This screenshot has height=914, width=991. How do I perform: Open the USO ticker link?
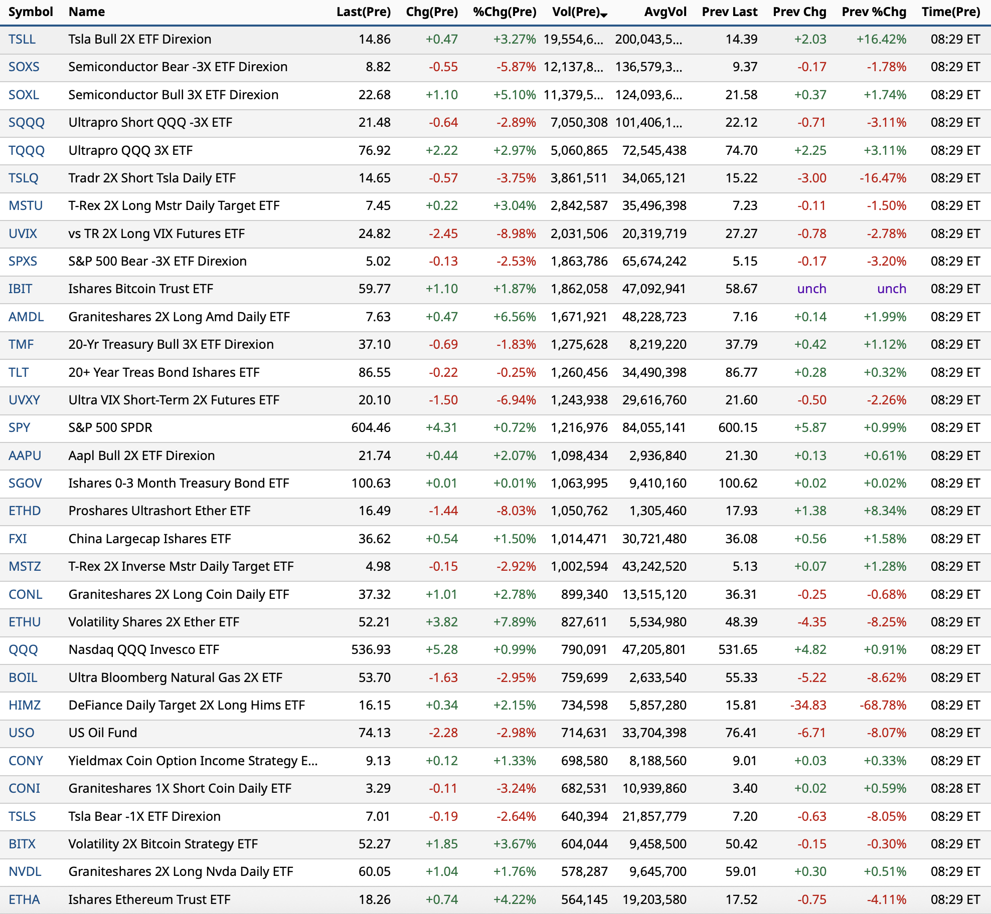pyautogui.click(x=22, y=733)
